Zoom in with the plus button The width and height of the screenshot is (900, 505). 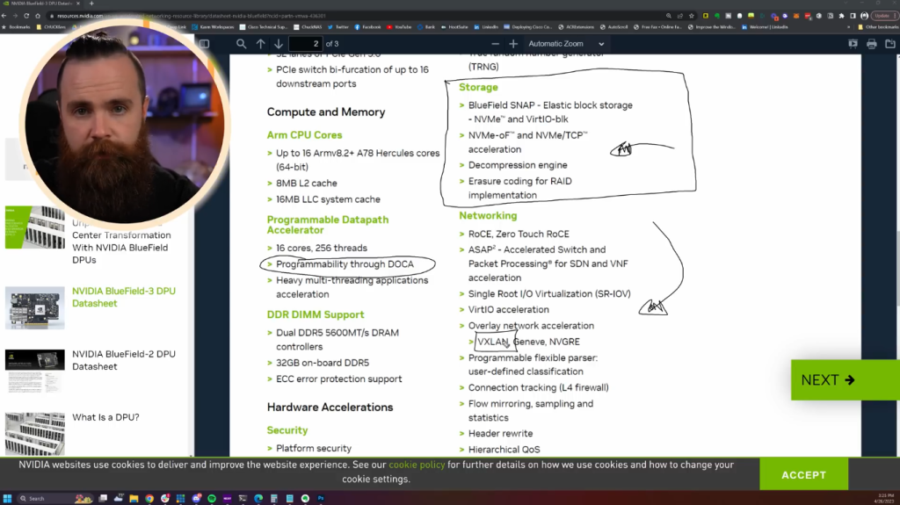[x=513, y=44]
